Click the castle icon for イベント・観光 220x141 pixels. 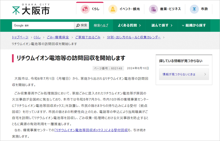coord(113,9)
